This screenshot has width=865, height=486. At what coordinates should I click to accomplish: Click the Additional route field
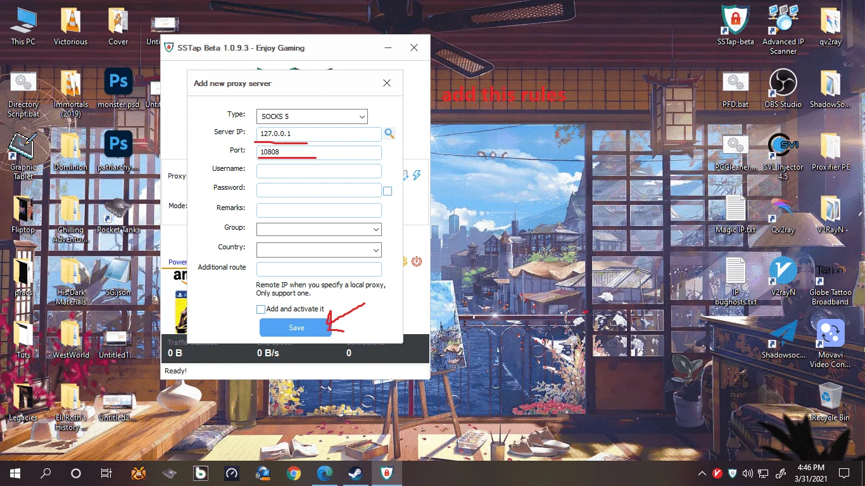pyautogui.click(x=319, y=269)
